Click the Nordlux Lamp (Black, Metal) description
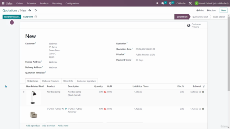This screenshot has height=129, width=230. click(x=74, y=93)
